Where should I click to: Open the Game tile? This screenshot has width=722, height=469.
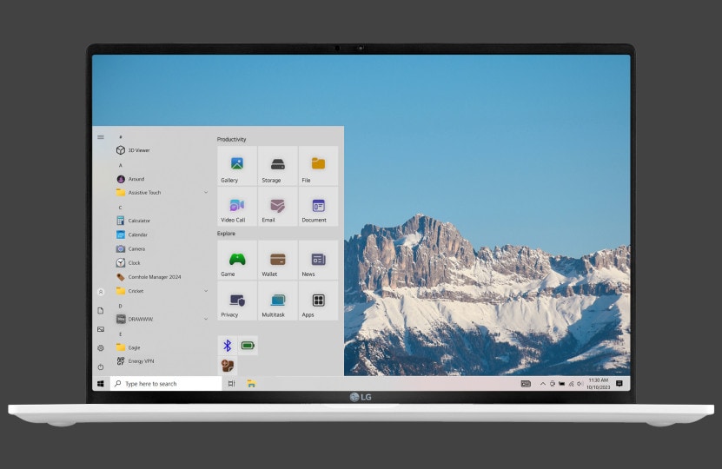pyautogui.click(x=236, y=261)
